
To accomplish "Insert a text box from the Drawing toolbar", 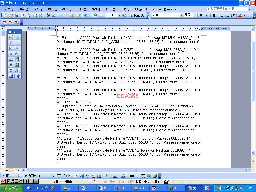I will tap(70, 176).
